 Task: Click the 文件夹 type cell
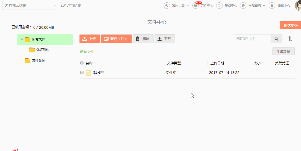(x=171, y=73)
